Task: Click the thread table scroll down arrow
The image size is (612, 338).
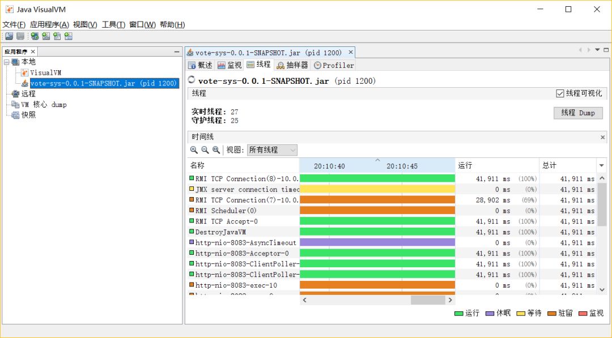Action: click(x=602, y=290)
